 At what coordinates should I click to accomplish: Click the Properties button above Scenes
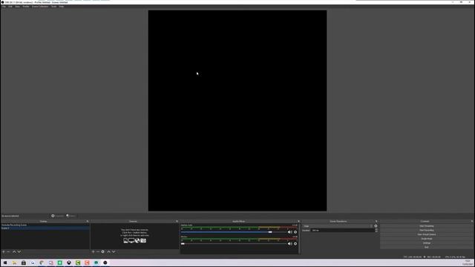click(58, 216)
